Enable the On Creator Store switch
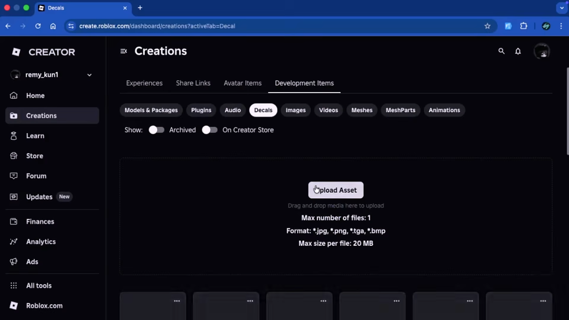The height and width of the screenshot is (320, 569). [210, 130]
